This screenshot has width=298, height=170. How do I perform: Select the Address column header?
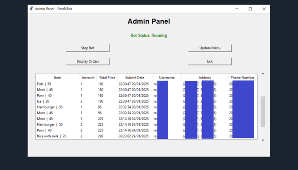(205, 78)
